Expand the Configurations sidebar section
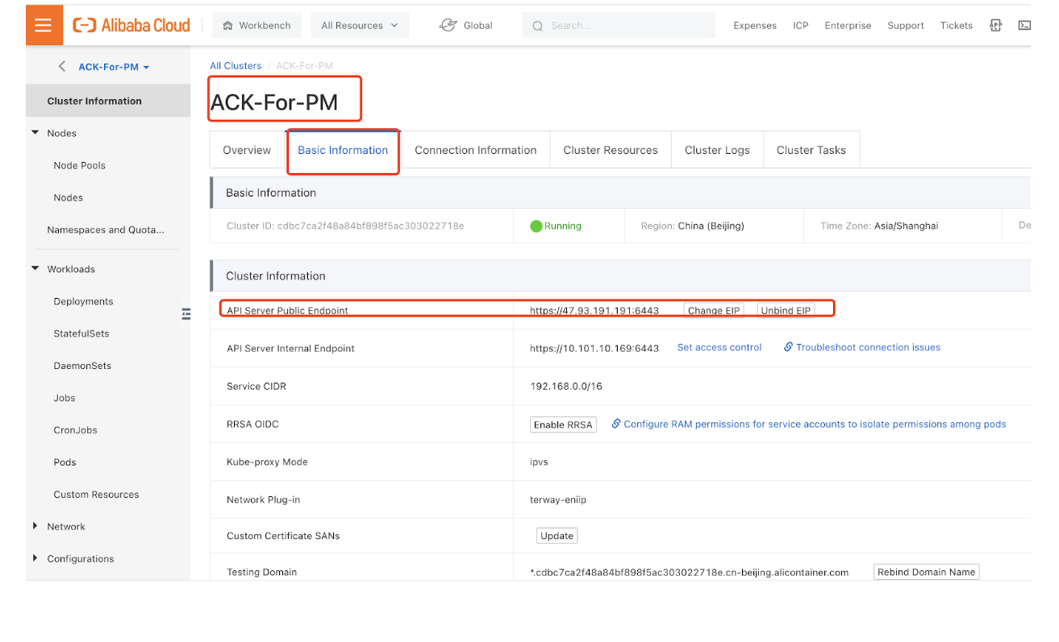This screenshot has height=642, width=1059. (x=35, y=558)
